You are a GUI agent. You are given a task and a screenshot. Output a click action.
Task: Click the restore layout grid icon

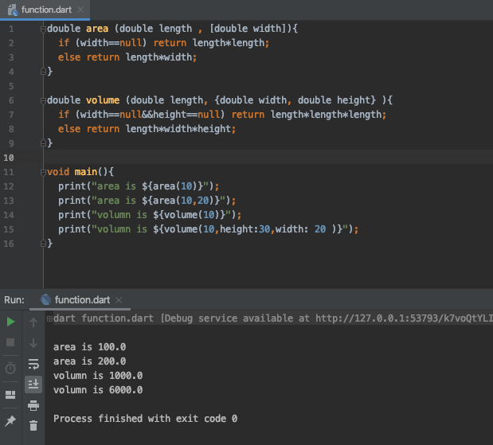(x=10, y=395)
